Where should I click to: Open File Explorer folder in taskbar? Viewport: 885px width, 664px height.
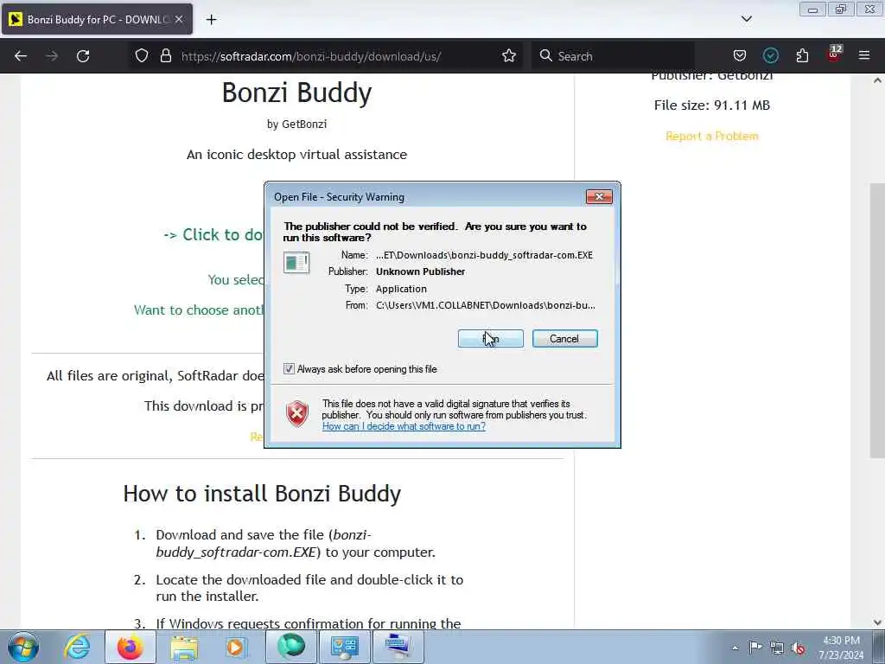[x=184, y=648]
